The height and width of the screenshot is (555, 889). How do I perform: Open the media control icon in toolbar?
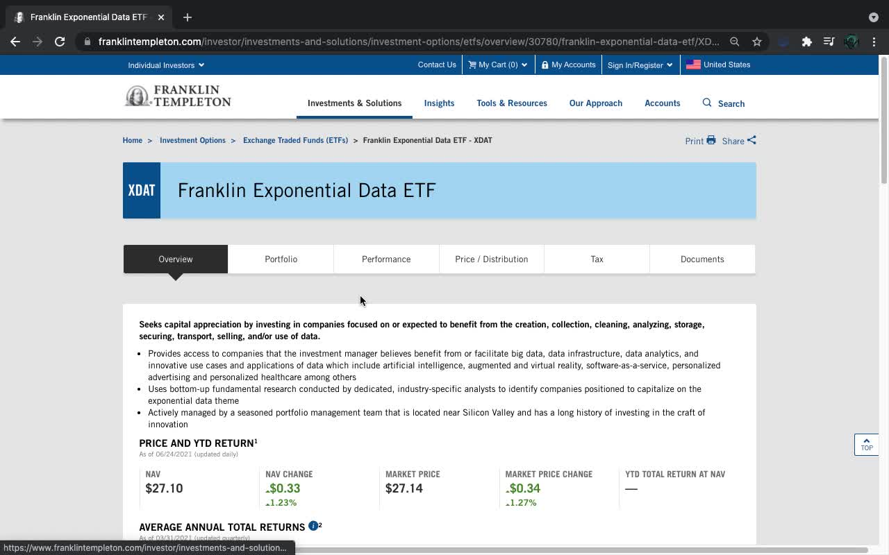point(829,42)
